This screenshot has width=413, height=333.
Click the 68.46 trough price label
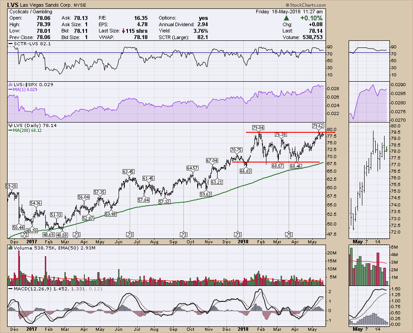click(295, 166)
